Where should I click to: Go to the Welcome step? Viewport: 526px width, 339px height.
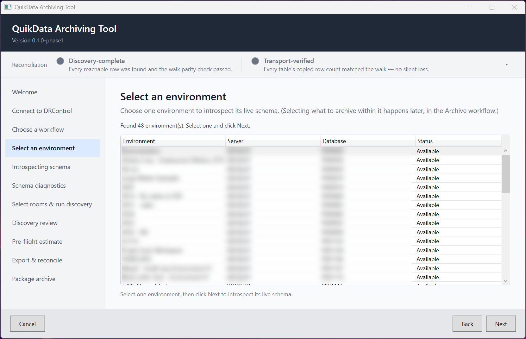pyautogui.click(x=53, y=92)
